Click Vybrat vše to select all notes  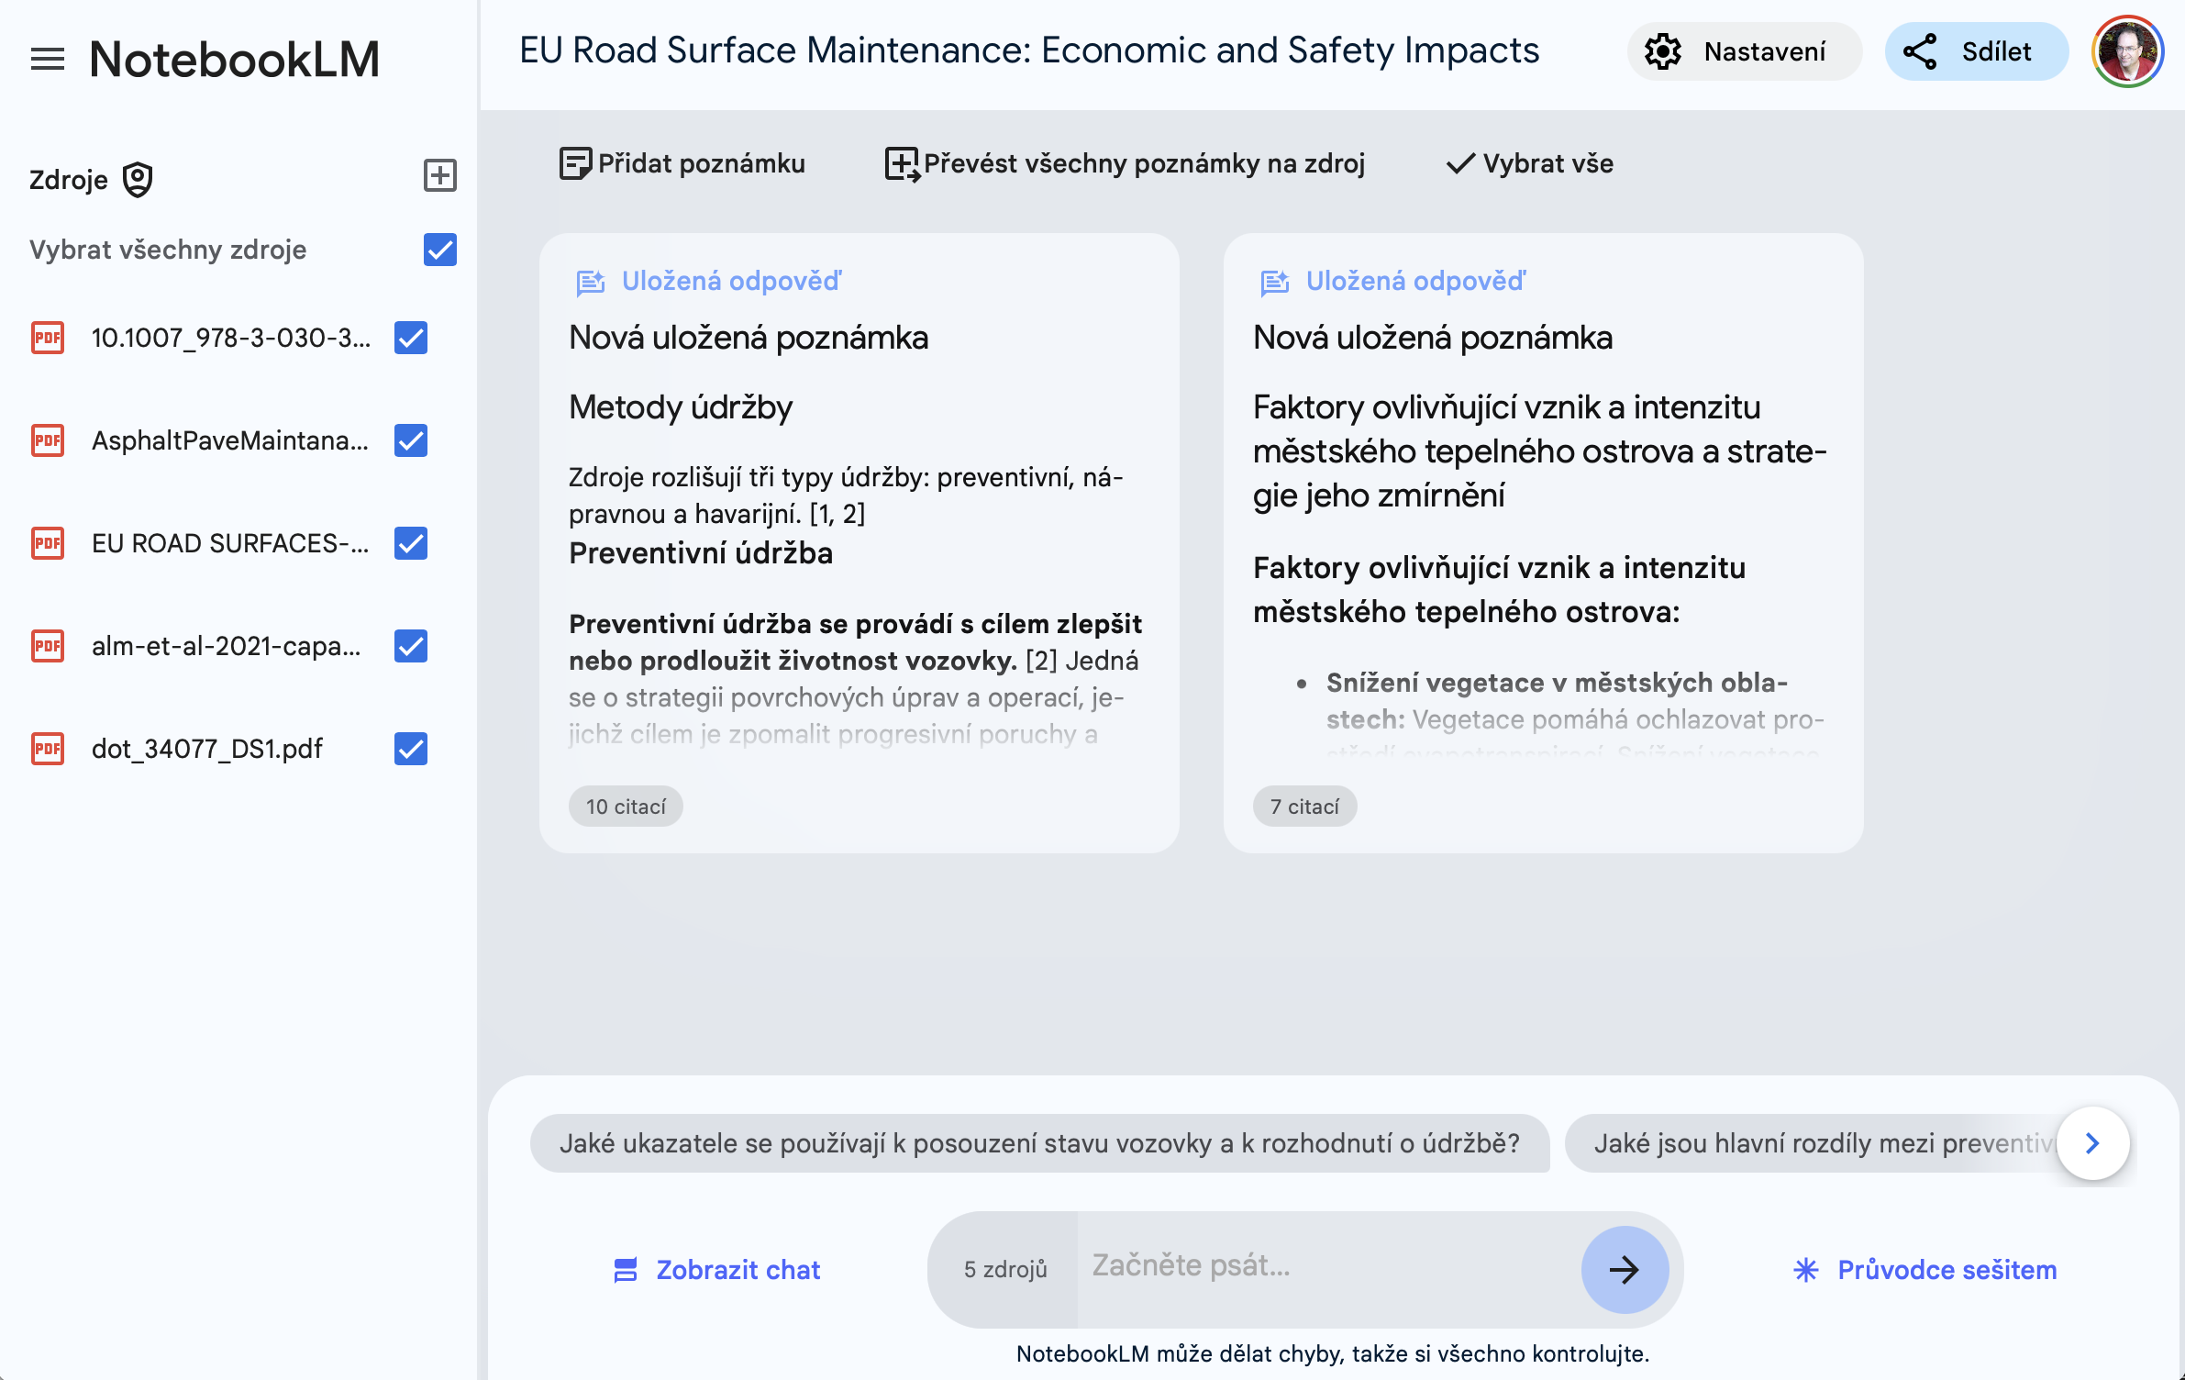point(1530,163)
